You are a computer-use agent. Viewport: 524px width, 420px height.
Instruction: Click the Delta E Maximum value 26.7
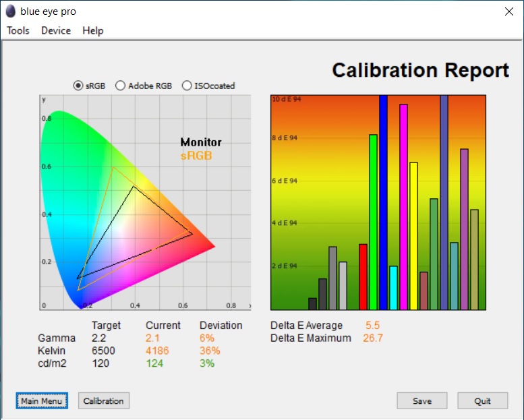373,338
